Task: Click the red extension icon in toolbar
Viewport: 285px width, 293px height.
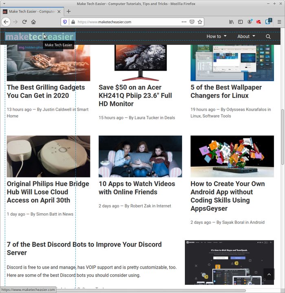Action: pyautogui.click(x=259, y=22)
